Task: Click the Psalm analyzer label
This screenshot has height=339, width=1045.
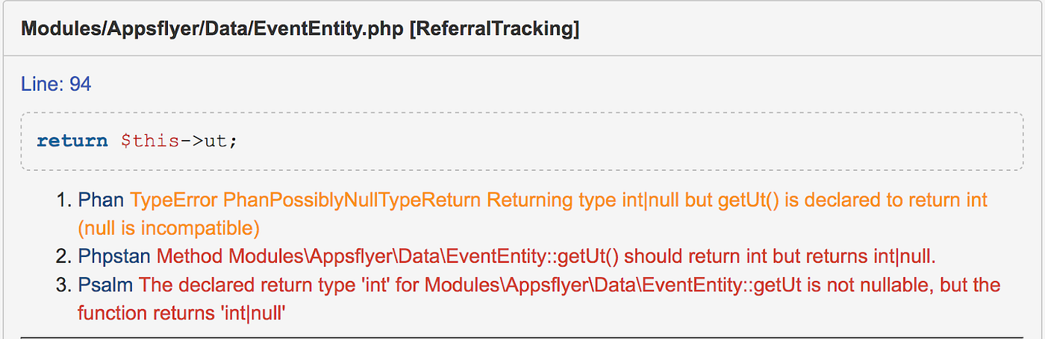Action: [105, 285]
